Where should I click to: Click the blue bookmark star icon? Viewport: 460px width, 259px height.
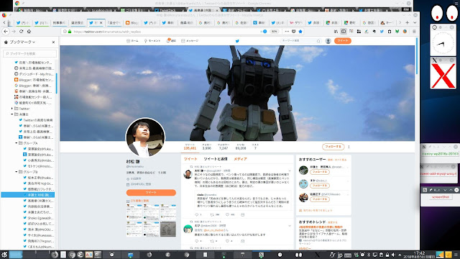(x=300, y=32)
